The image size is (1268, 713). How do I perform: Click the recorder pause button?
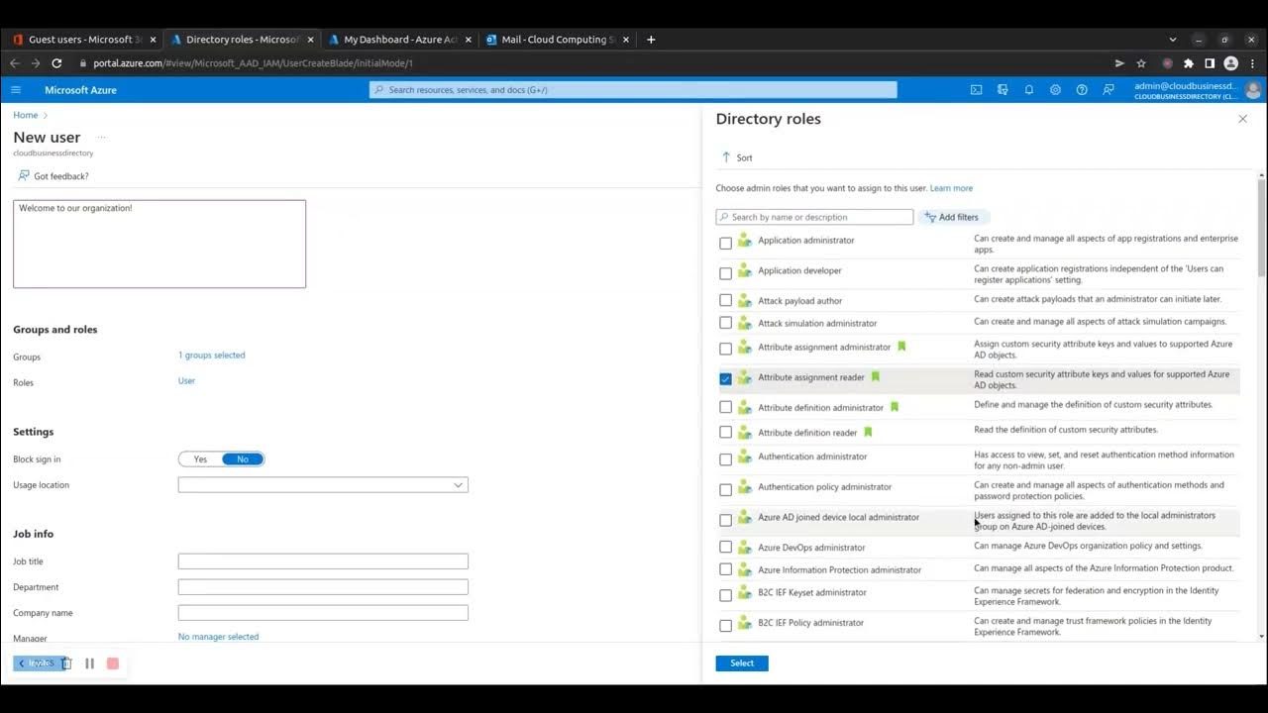[89, 663]
